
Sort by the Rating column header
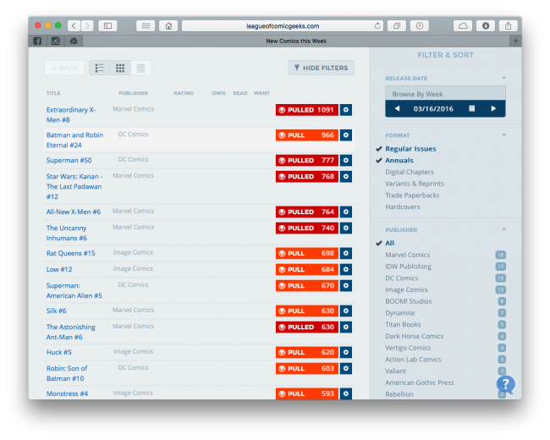184,93
